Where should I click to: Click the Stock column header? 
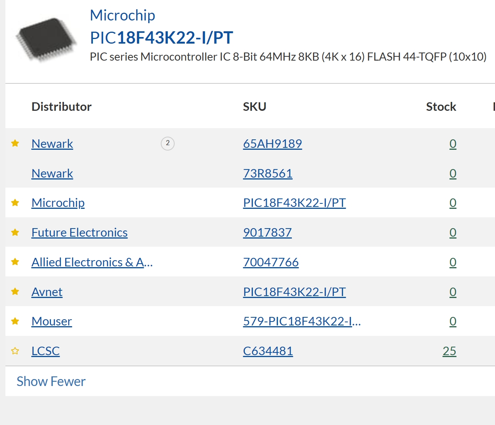pos(441,107)
